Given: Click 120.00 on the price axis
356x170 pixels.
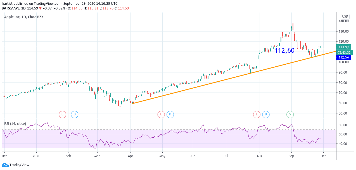Looking at the screenshot, I should (344, 42).
